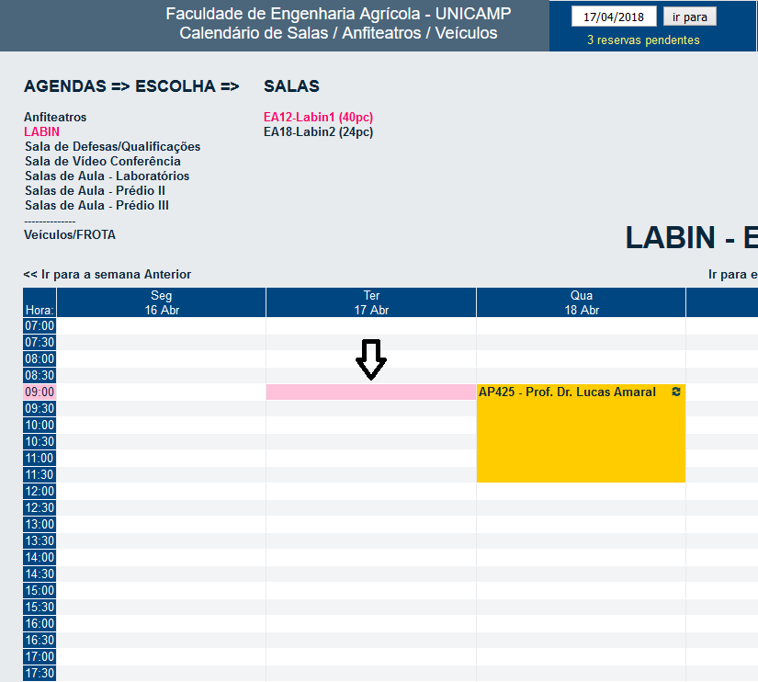The image size is (758, 682).
Task: Click the 08:00 time label
Action: pos(40,358)
